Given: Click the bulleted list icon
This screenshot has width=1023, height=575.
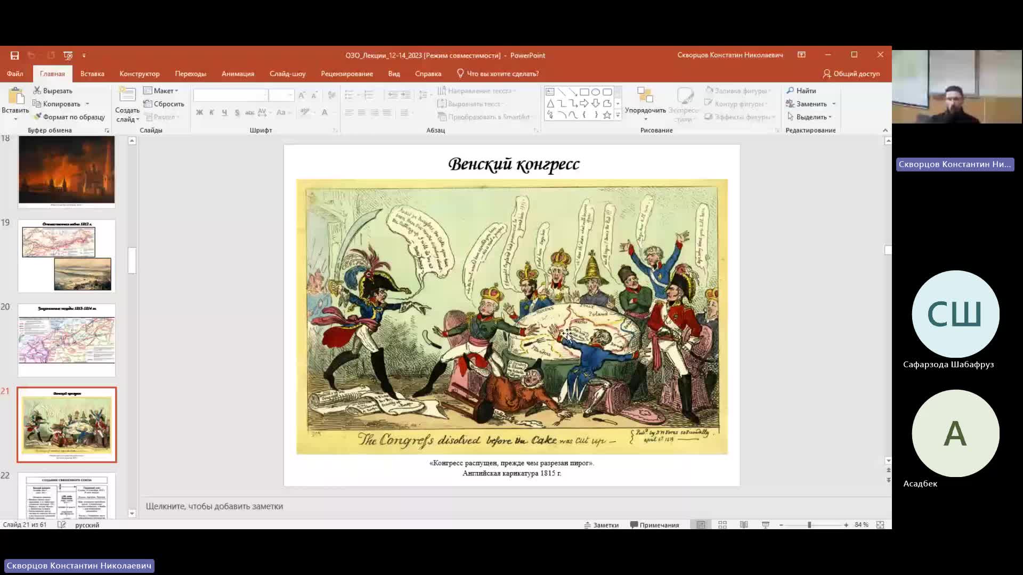Looking at the screenshot, I should click(x=349, y=95).
